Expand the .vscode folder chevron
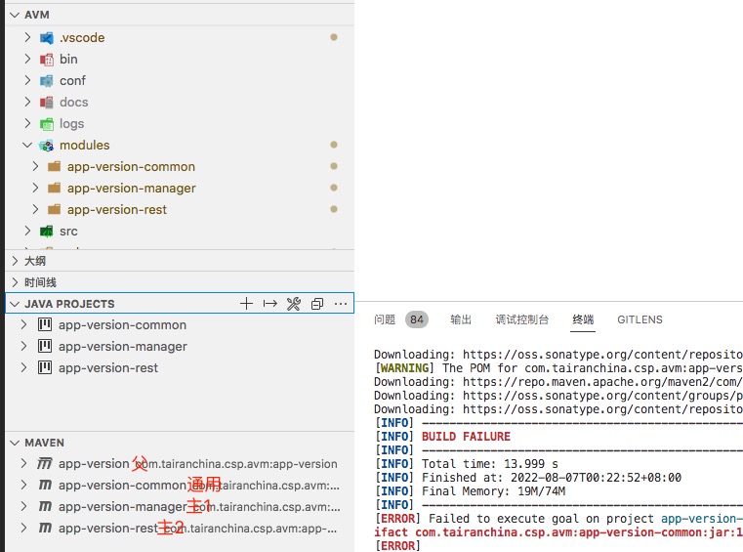 pyautogui.click(x=27, y=37)
